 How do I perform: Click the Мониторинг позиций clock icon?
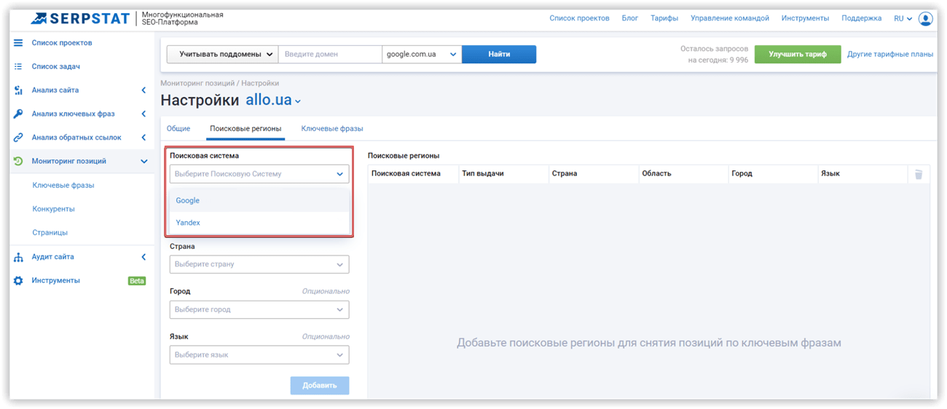(x=18, y=161)
